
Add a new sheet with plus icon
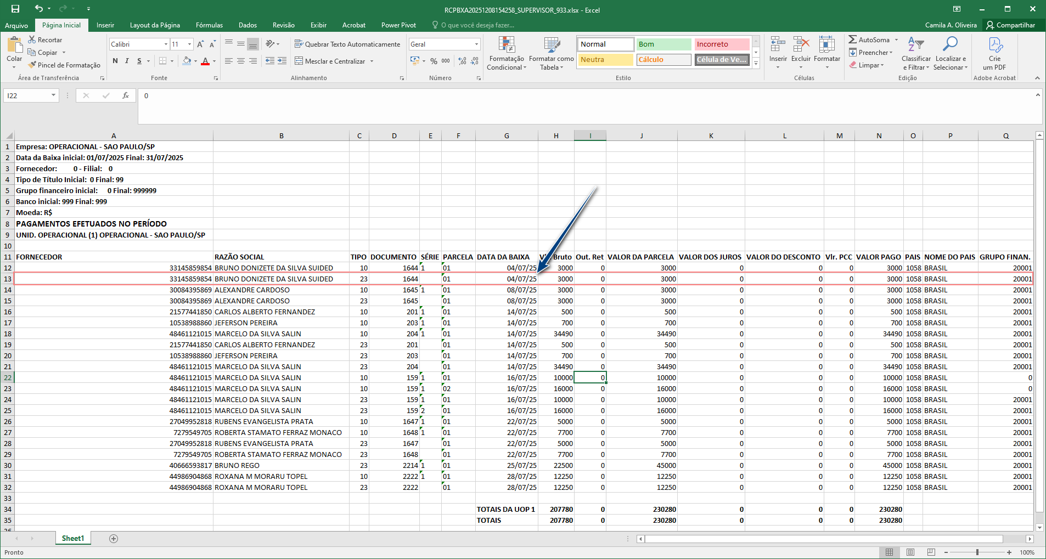coord(114,539)
